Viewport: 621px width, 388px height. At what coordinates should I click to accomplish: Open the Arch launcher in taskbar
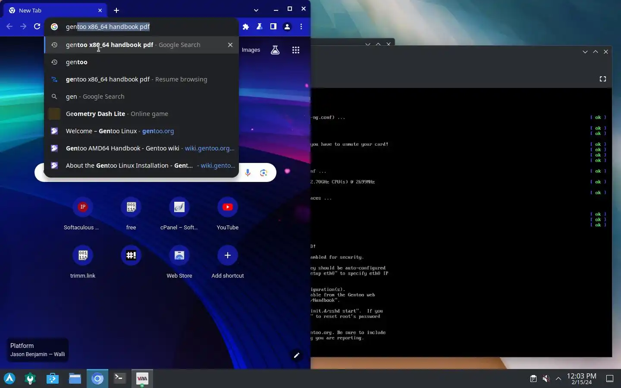point(9,379)
